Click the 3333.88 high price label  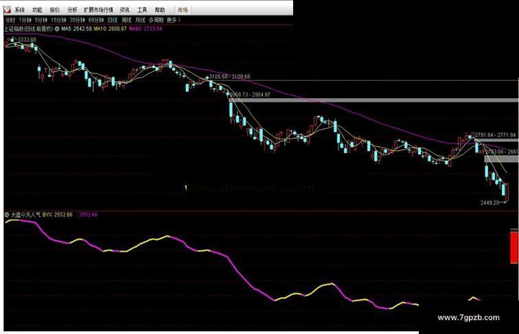pos(27,40)
